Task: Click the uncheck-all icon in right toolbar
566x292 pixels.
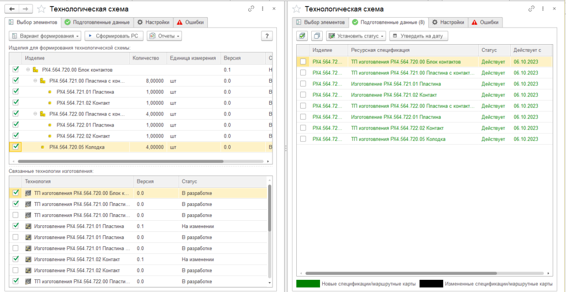Action: coord(316,36)
